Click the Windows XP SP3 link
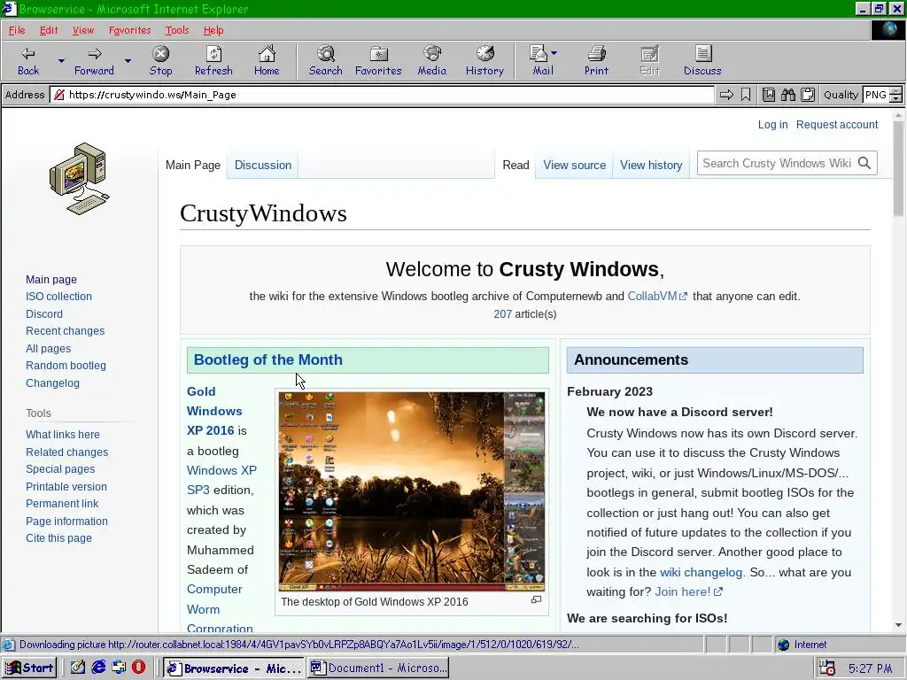The width and height of the screenshot is (907, 680). [221, 480]
